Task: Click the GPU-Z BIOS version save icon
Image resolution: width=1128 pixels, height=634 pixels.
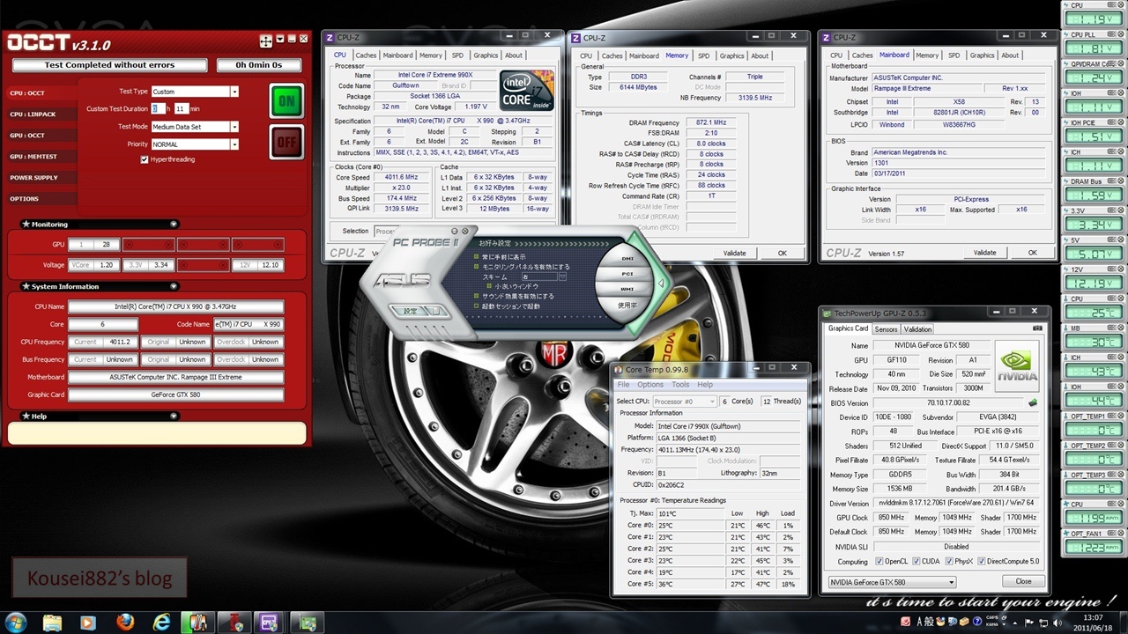Action: click(x=1033, y=402)
